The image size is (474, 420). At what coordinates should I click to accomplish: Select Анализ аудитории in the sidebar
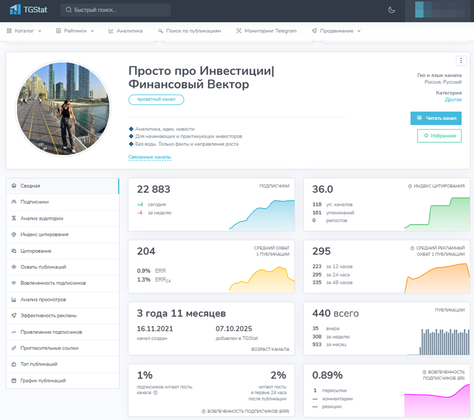tap(42, 218)
